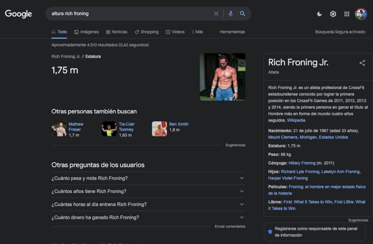Click Búsqueda Segura activado
This screenshot has height=244, width=373.
(x=340, y=32)
